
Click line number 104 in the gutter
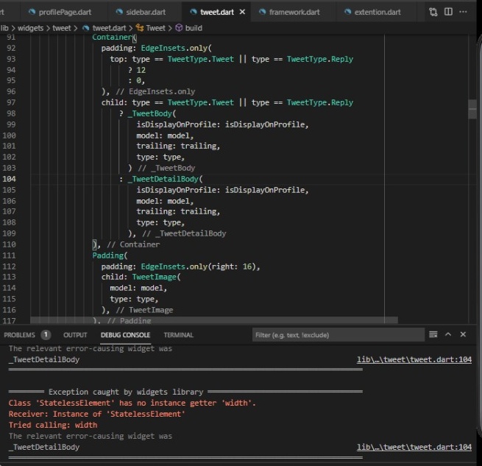coord(10,179)
